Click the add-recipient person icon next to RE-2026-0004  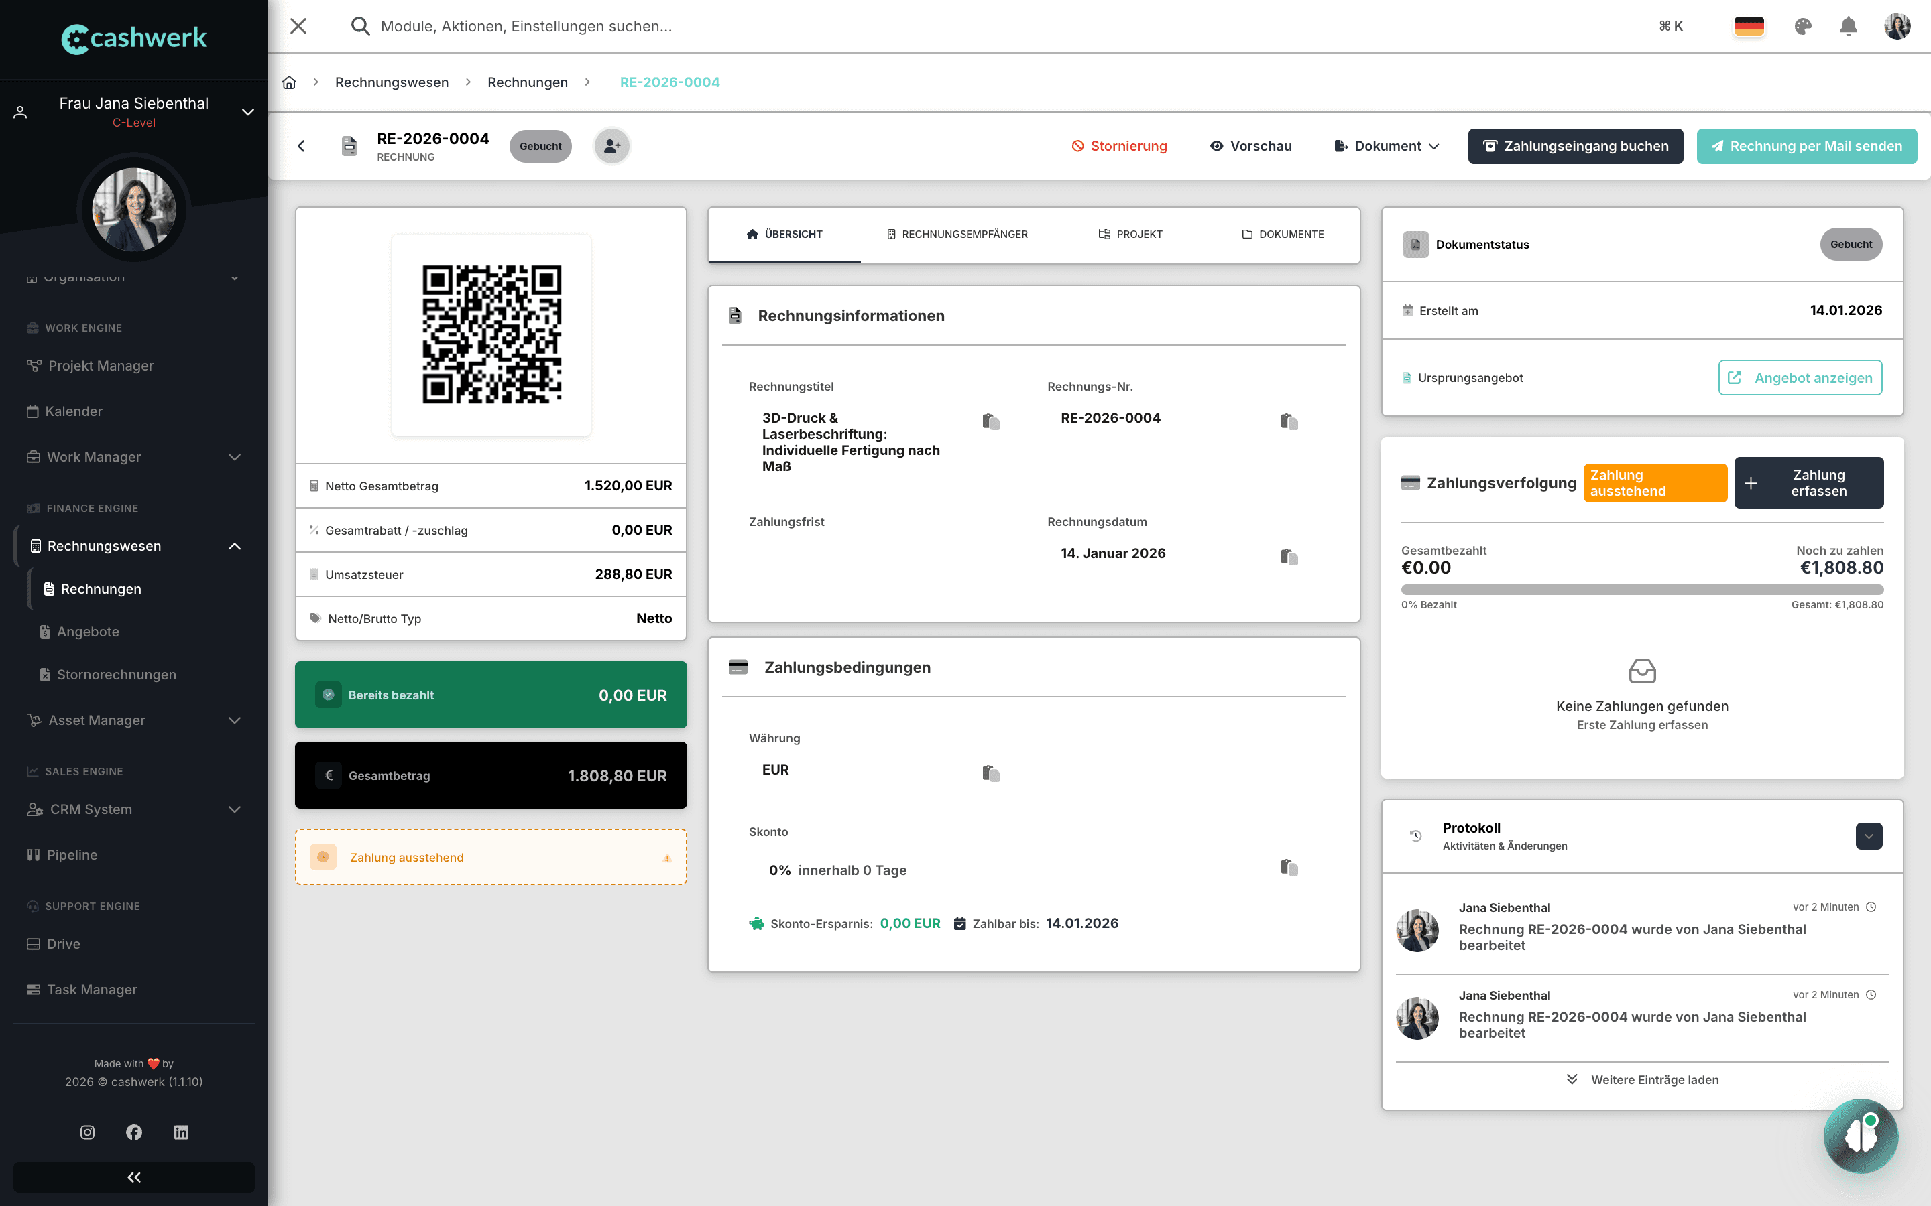coord(611,146)
